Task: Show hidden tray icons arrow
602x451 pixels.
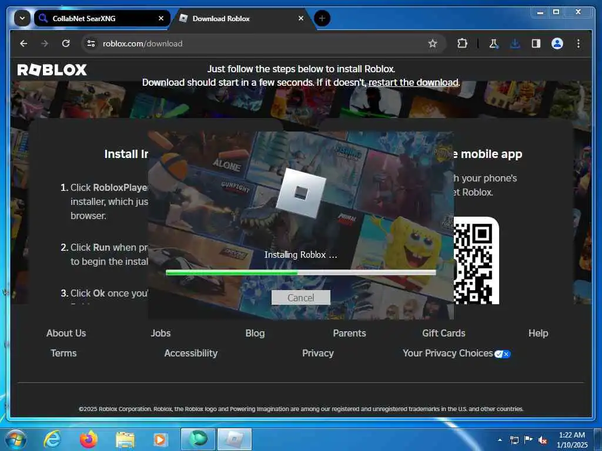Action: 500,440
